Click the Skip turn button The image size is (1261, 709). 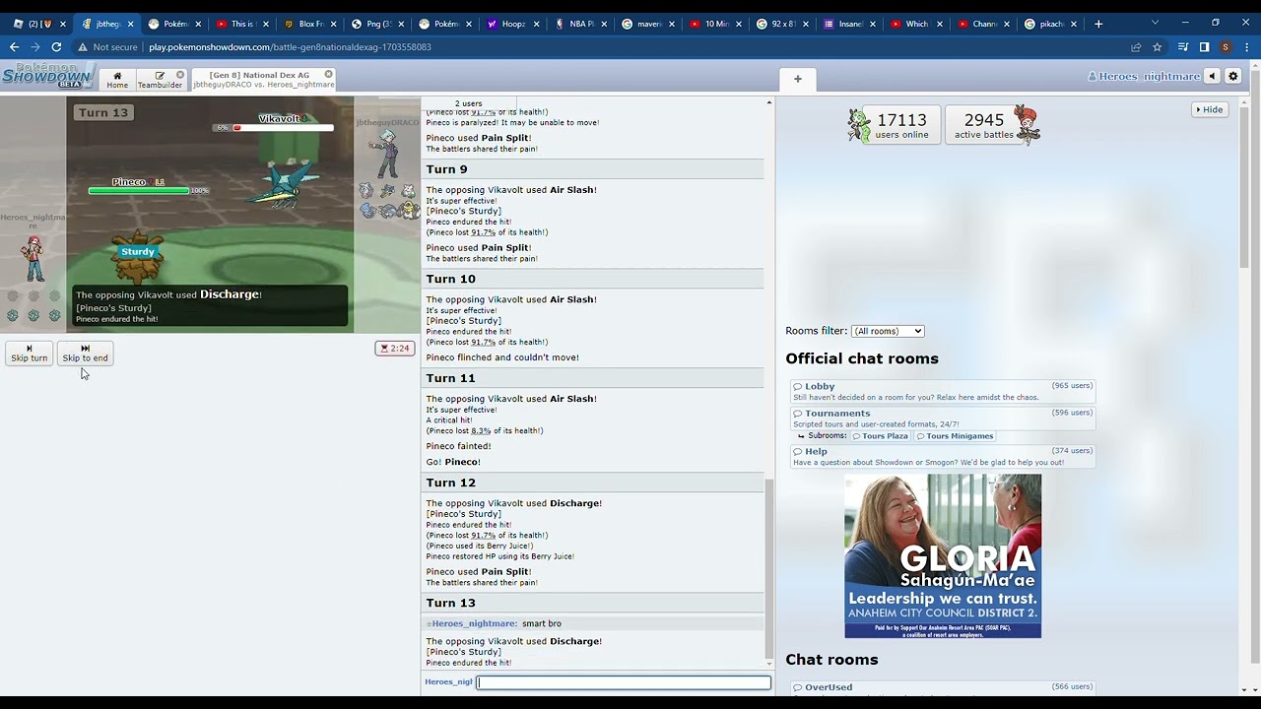pos(29,354)
